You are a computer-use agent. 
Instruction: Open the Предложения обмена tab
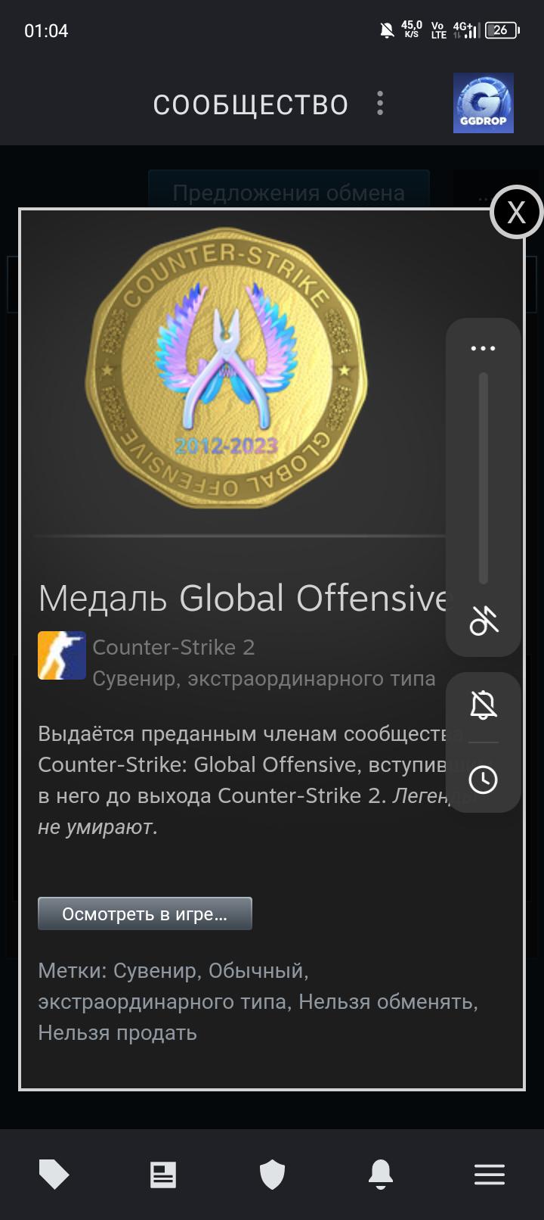point(289,192)
